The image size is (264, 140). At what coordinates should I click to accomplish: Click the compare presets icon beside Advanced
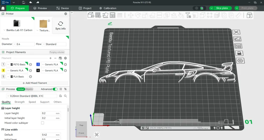65,89
